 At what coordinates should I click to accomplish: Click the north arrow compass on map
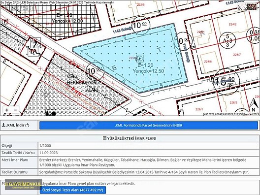(x=254, y=104)
